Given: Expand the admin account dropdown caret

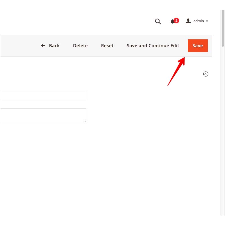Looking at the screenshot, I should coord(207,21).
